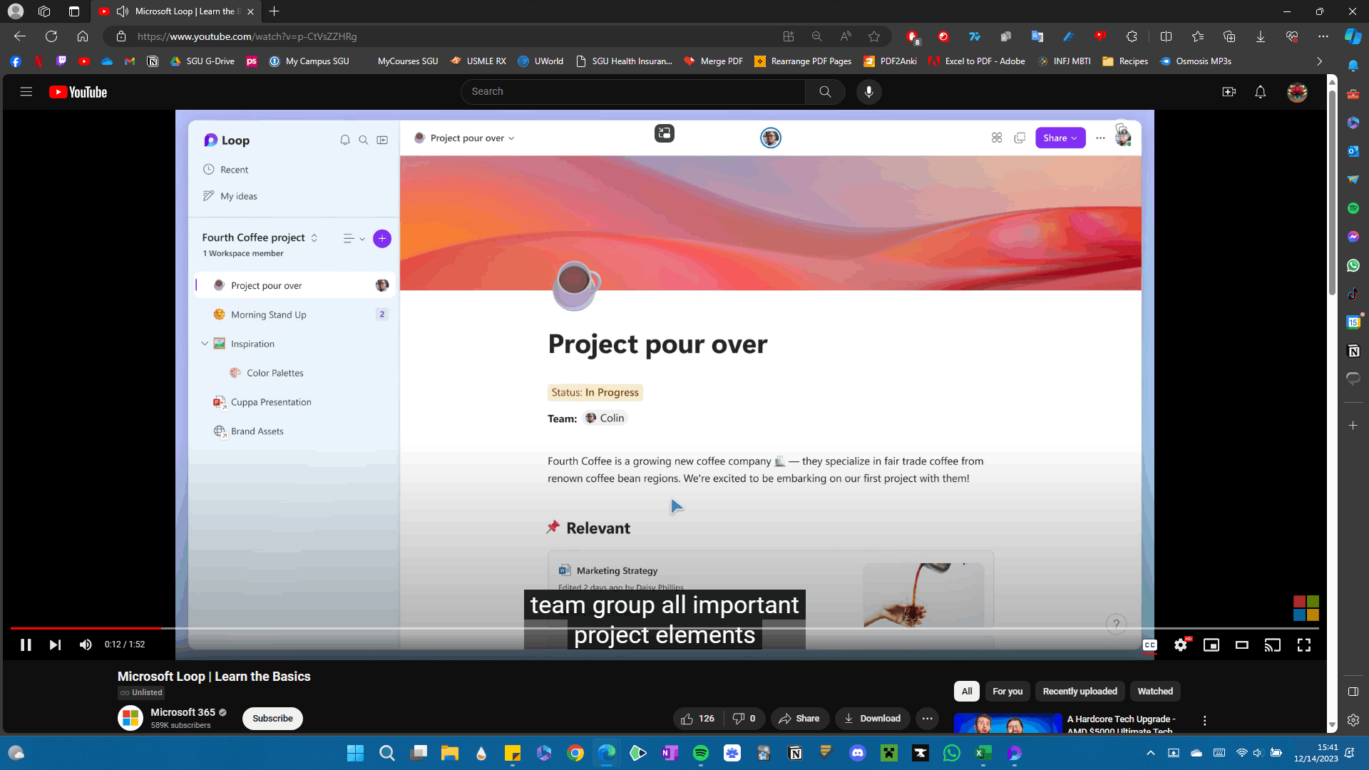Subscribe to Microsoft 365 channel

click(272, 718)
